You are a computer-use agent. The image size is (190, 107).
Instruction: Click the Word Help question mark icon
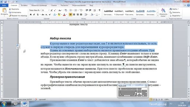click(188, 5)
